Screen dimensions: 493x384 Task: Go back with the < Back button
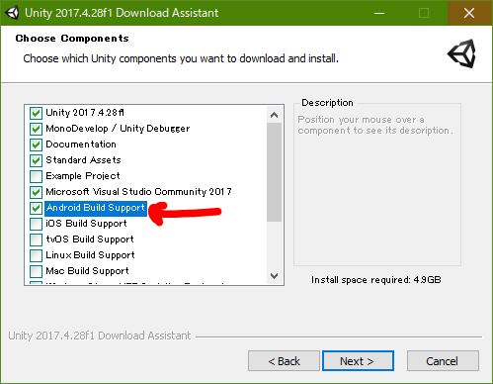pos(284,361)
